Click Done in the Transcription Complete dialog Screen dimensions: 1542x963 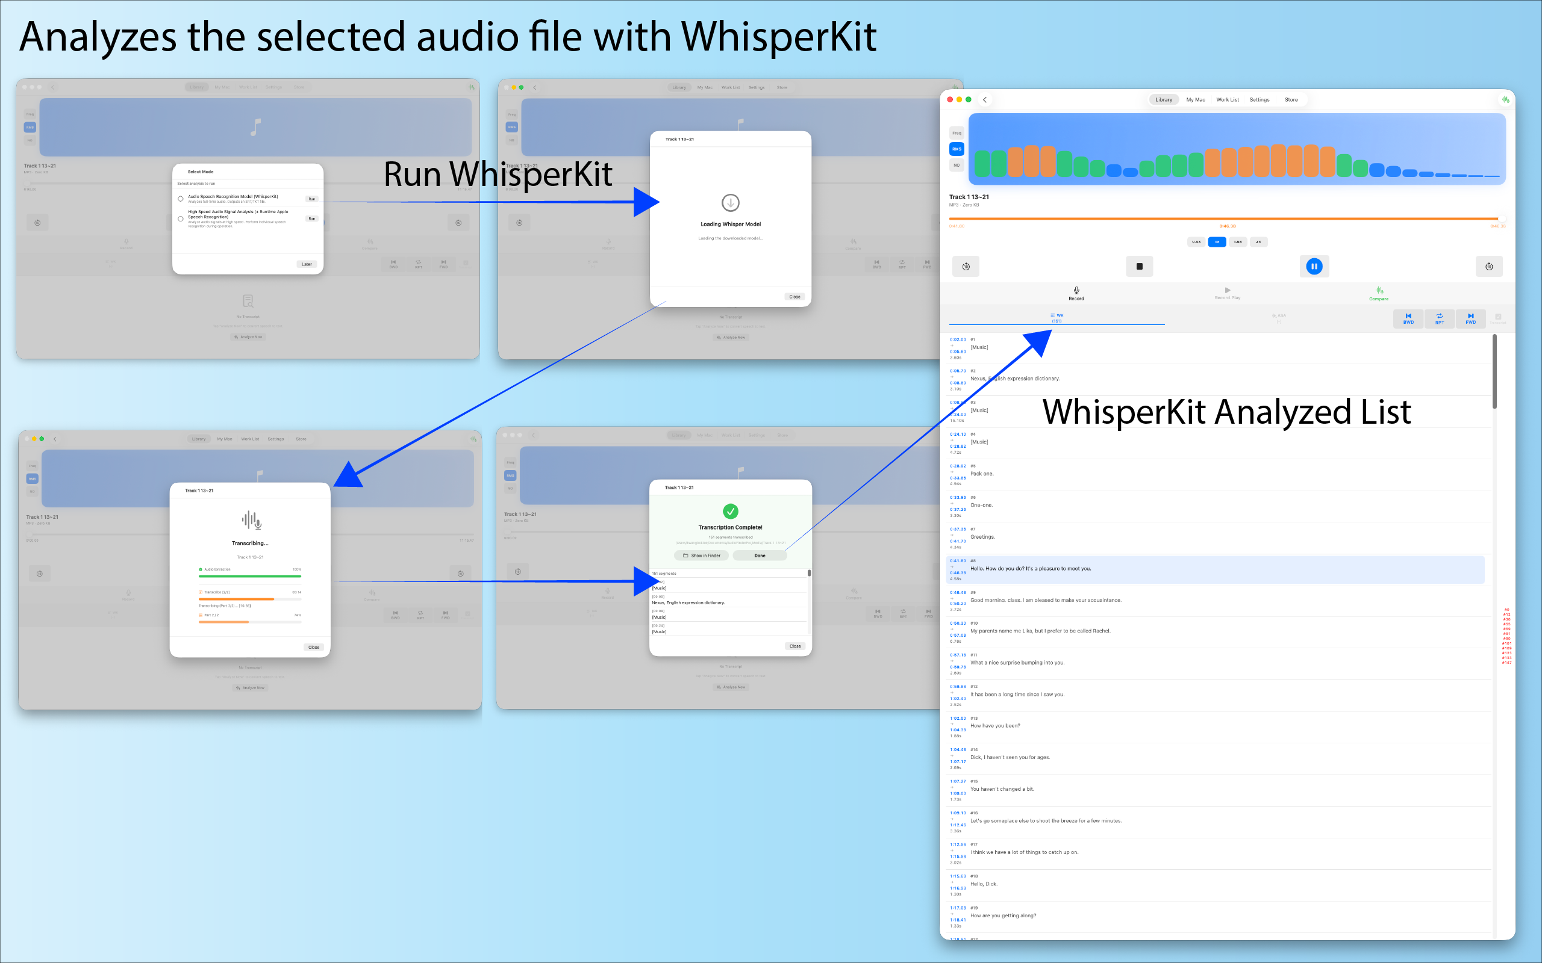[x=760, y=556]
